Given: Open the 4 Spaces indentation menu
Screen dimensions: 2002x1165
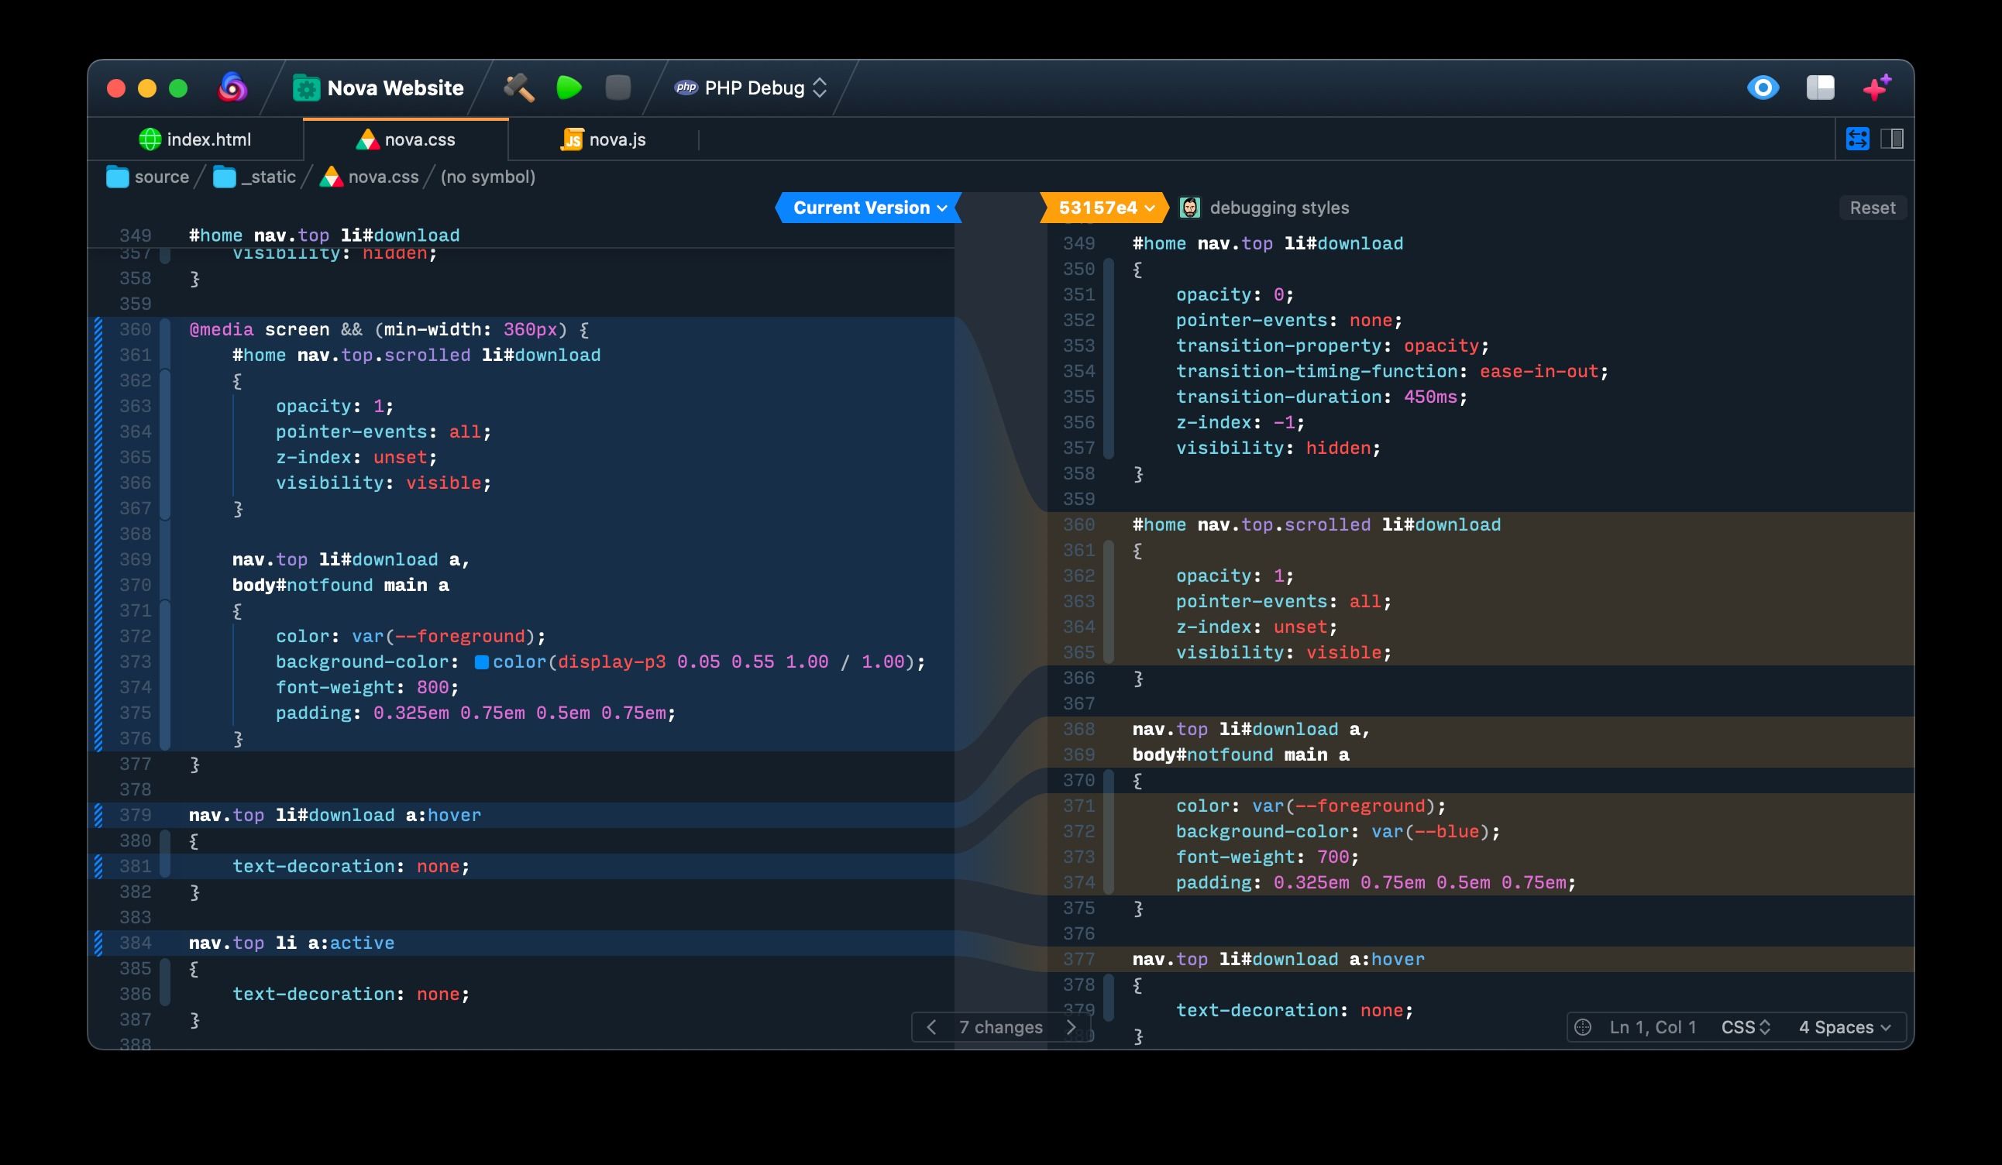Looking at the screenshot, I should pyautogui.click(x=1845, y=1027).
